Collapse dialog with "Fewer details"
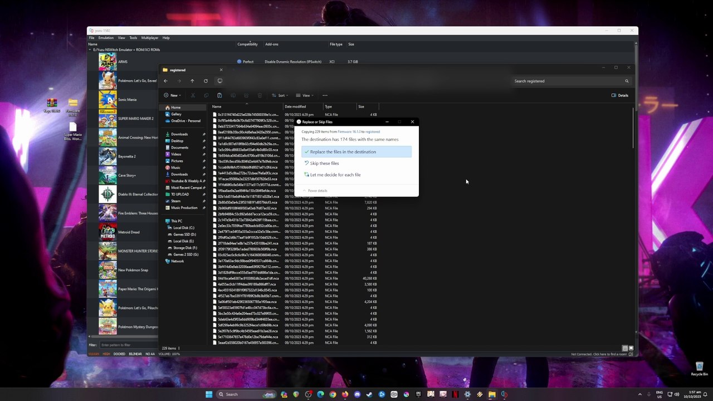Screen dimensions: 713x401 pyautogui.click(x=315, y=190)
